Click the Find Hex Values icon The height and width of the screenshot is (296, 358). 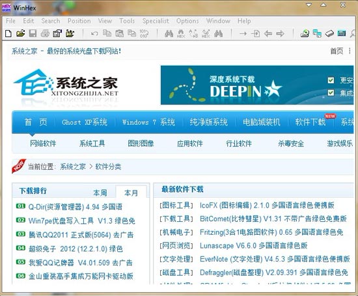tap(181, 34)
